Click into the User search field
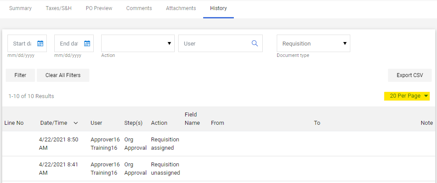The image size is (437, 183). click(215, 43)
